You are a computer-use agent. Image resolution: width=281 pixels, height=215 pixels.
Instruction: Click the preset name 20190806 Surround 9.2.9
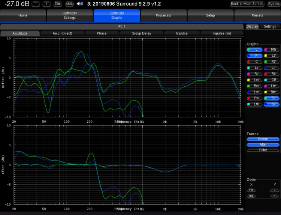pyautogui.click(x=124, y=4)
